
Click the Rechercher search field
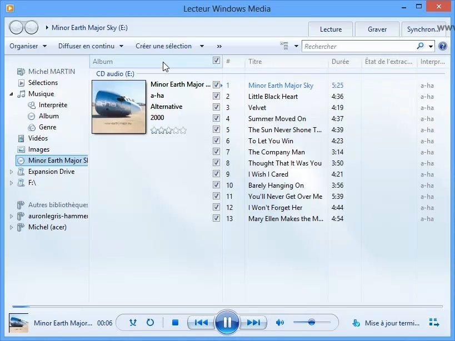click(x=358, y=47)
